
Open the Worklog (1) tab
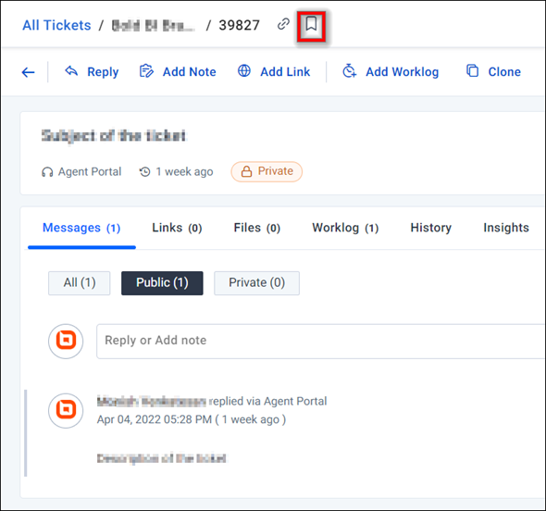tap(345, 228)
